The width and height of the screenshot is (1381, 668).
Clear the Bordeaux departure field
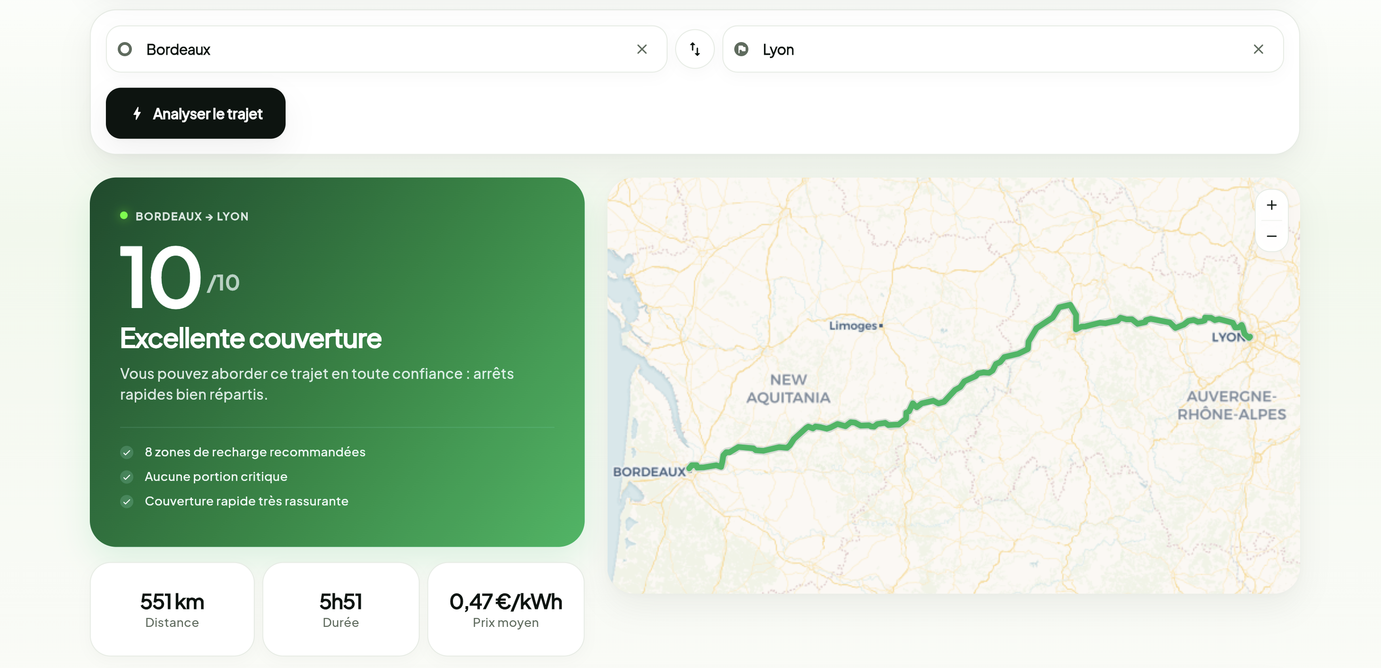click(x=642, y=49)
